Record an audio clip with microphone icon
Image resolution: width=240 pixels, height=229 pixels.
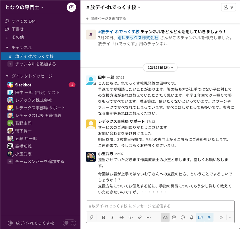point(209,218)
